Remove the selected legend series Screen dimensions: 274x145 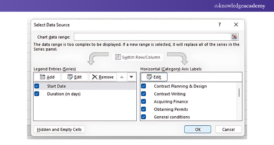click(x=103, y=77)
